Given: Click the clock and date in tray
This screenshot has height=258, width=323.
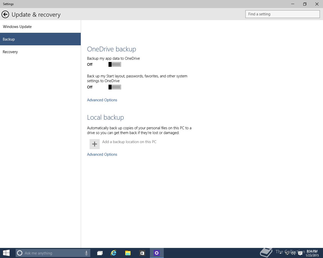Looking at the screenshot, I should click(312, 253).
